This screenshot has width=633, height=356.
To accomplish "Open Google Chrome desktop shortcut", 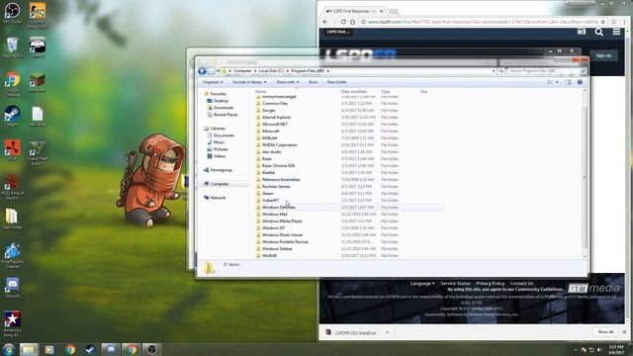I will tap(12, 84).
